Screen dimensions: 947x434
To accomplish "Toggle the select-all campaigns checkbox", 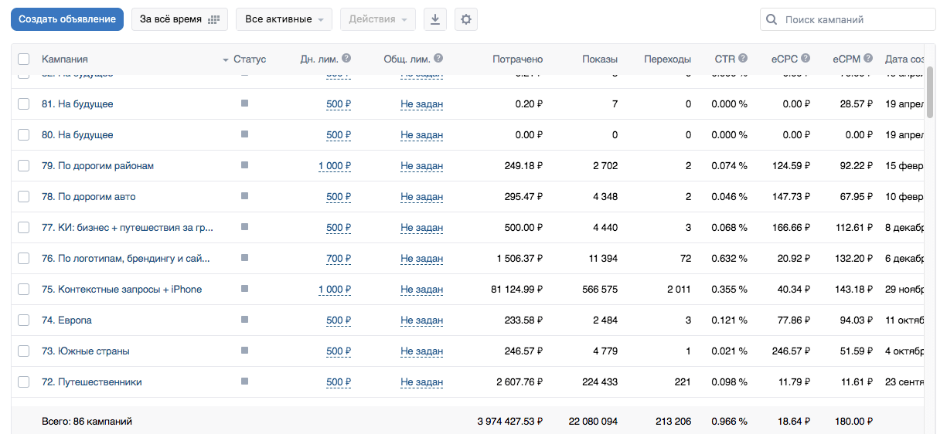I will (x=23, y=59).
